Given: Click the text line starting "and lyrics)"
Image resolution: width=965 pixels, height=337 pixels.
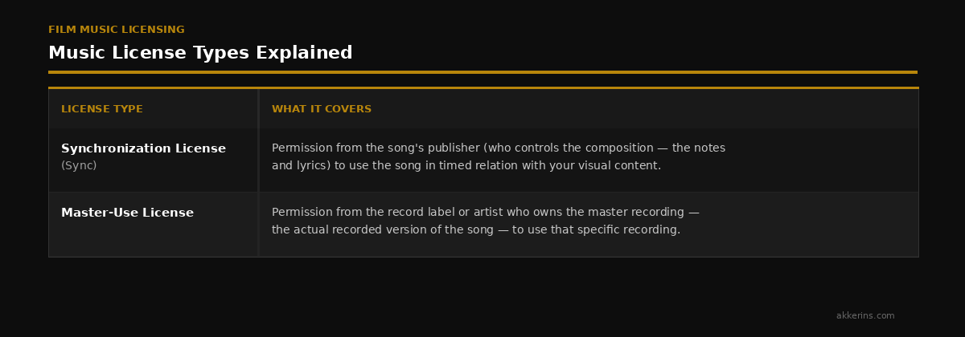Looking at the screenshot, I should tap(466, 165).
